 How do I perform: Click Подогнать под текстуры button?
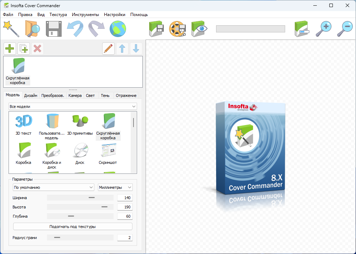(73, 227)
